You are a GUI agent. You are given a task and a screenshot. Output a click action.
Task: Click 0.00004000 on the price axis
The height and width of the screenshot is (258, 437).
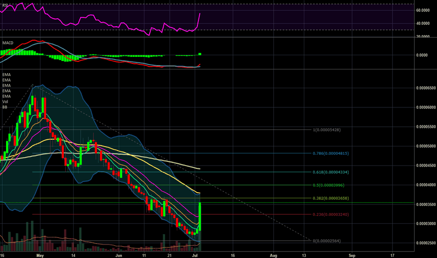point(426,185)
